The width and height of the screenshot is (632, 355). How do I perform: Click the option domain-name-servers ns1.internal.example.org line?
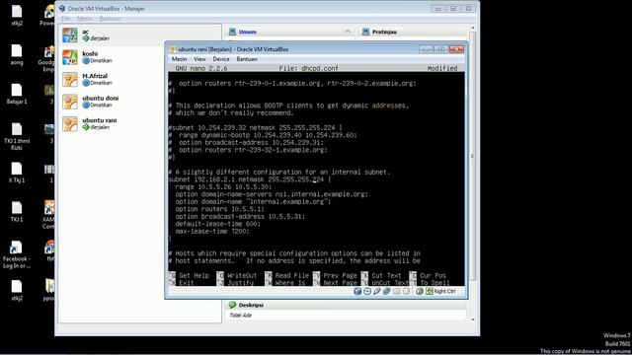tap(272, 194)
